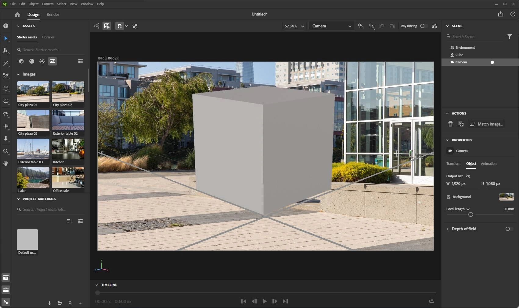Viewport: 519px width, 308px height.
Task: Open the Help question mark icon
Action: click(513, 14)
